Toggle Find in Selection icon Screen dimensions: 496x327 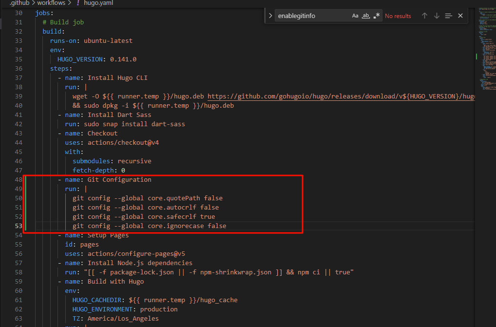coord(449,16)
